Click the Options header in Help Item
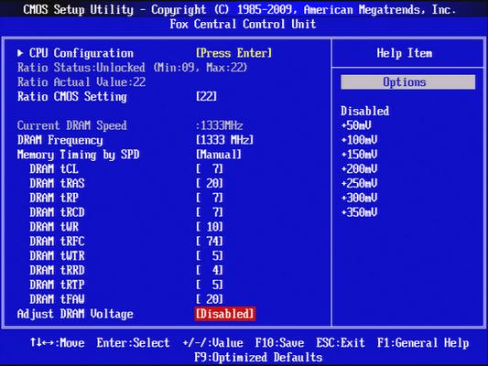This screenshot has height=366, width=488. click(x=407, y=82)
